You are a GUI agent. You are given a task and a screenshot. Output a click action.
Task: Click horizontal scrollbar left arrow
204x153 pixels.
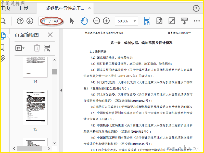[14, 148]
